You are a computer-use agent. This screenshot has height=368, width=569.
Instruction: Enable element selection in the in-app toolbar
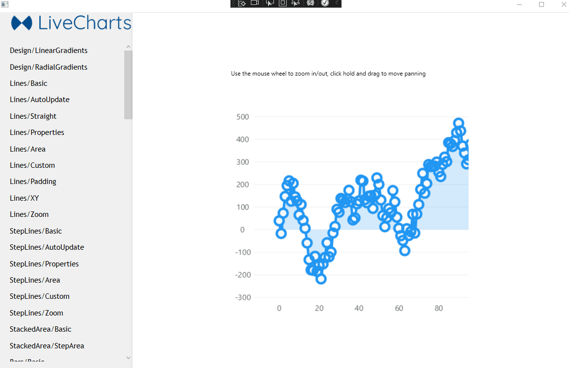click(x=269, y=3)
